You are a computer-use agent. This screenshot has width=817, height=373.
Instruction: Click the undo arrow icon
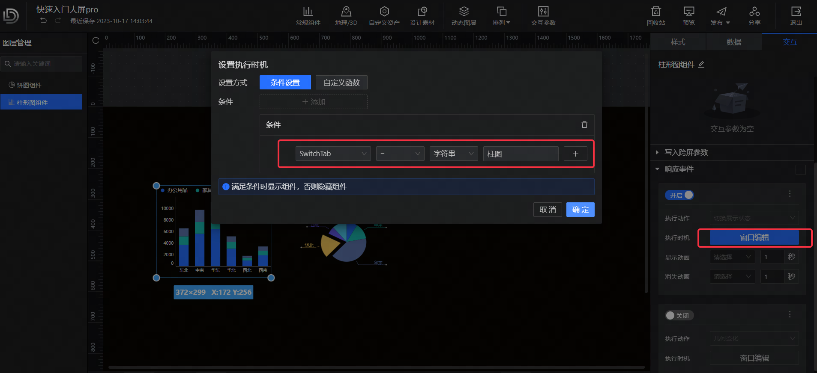[43, 21]
